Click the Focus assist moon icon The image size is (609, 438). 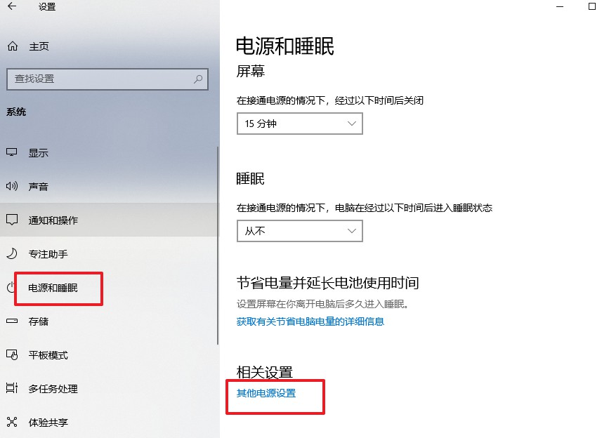(12, 253)
